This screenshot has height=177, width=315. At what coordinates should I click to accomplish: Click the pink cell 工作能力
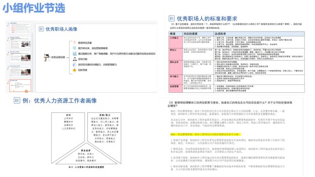pos(176,42)
